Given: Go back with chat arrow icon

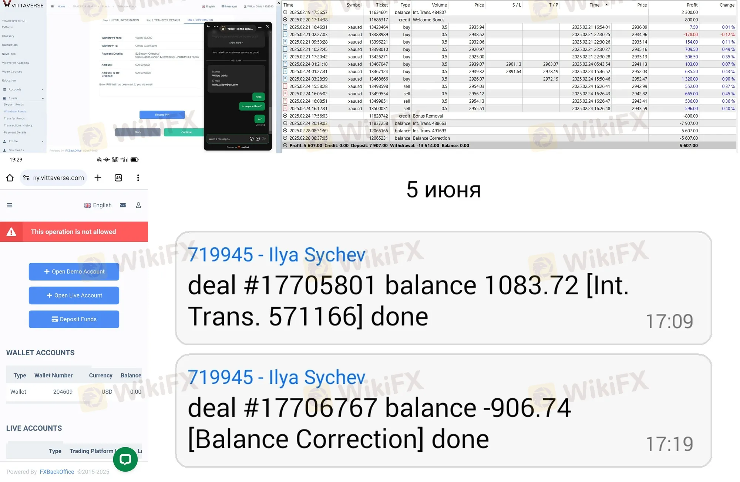Looking at the screenshot, I should point(208,26).
